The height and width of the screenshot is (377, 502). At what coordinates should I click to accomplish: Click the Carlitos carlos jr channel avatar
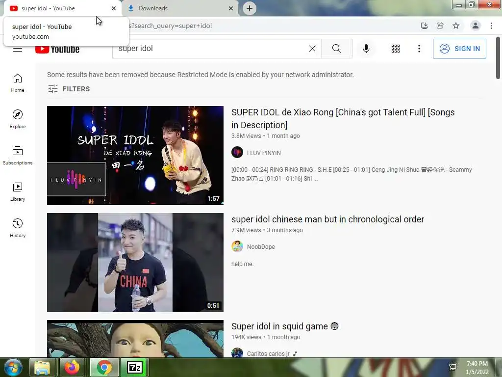pos(237,352)
